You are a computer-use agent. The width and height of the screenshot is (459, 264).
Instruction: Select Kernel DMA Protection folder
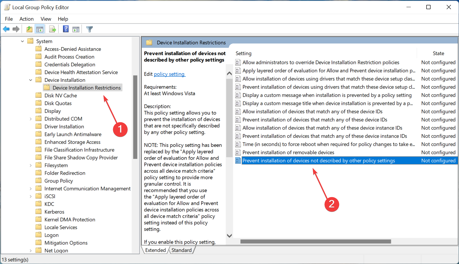(x=70, y=219)
